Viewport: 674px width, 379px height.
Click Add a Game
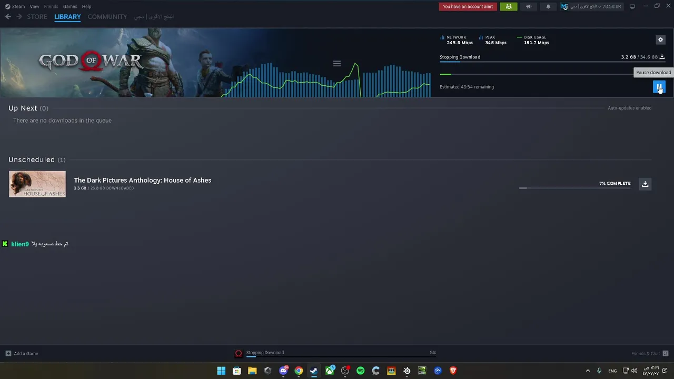(22, 353)
